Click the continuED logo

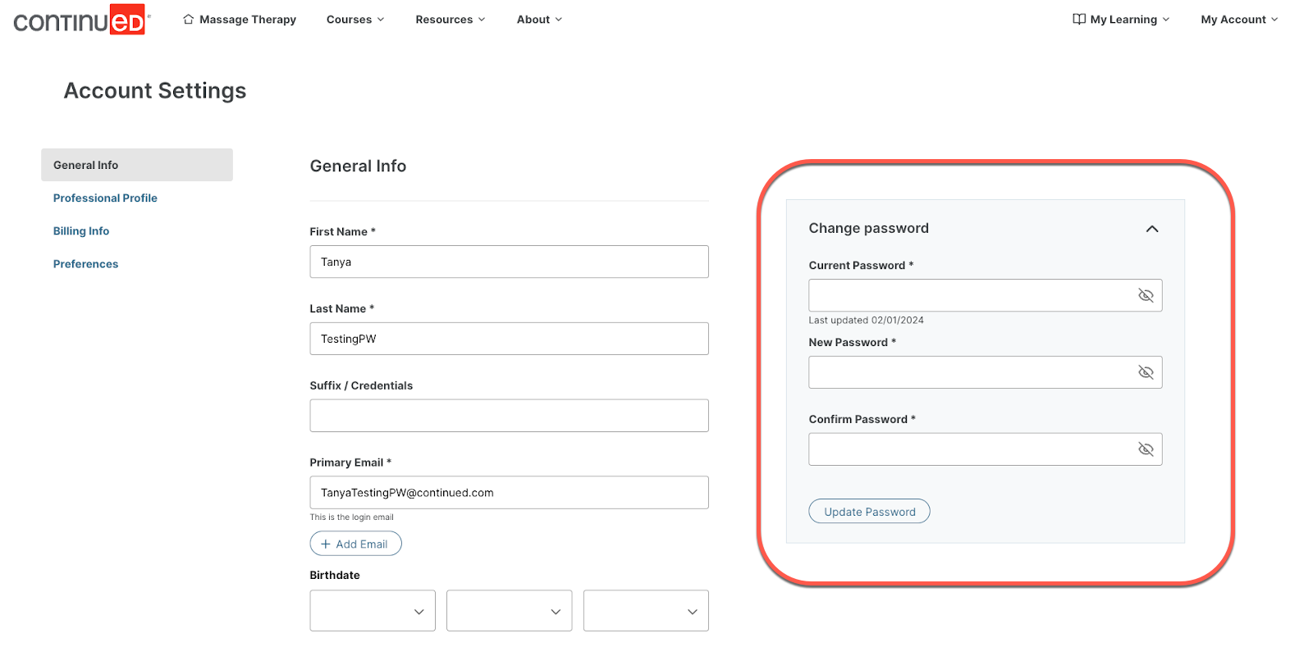[80, 21]
